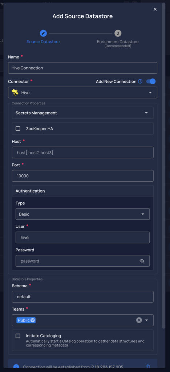Open the Authentication Type dropdown
This screenshot has height=372, width=170.
point(82,214)
